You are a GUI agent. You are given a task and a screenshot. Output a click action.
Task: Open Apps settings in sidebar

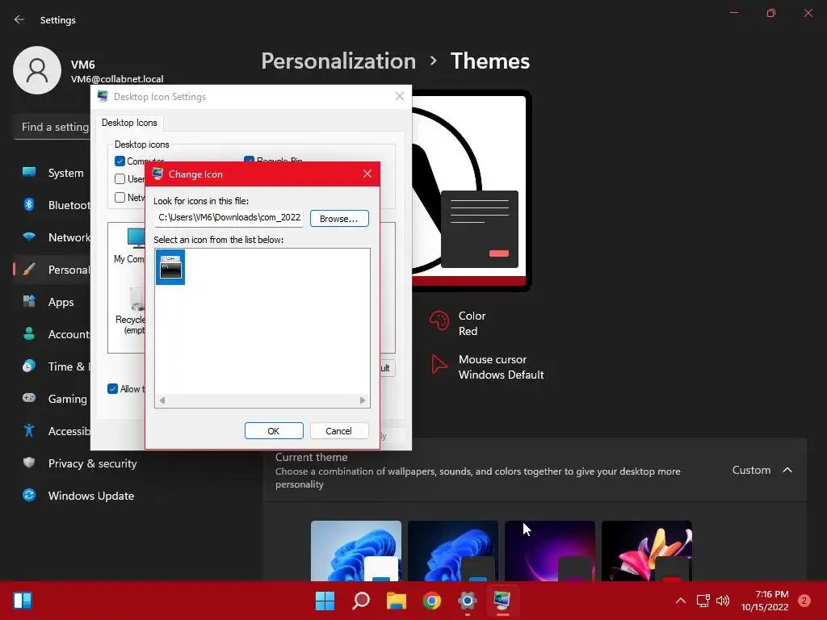pos(52,302)
